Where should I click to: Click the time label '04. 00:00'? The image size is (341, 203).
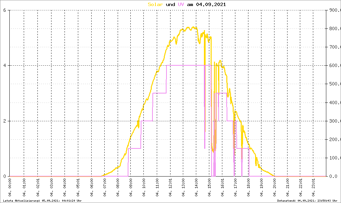coord(10,188)
